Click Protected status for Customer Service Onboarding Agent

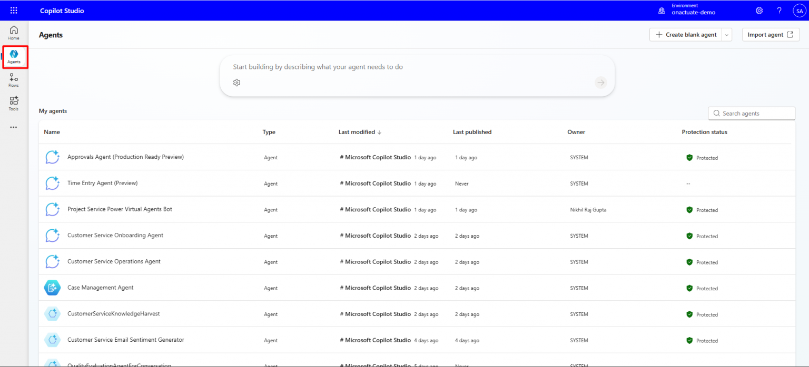point(702,236)
